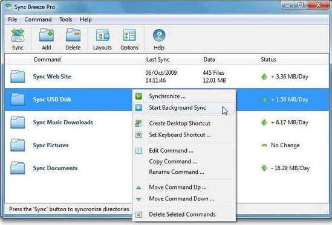Click icon beside Start Background Sync

click(x=138, y=107)
